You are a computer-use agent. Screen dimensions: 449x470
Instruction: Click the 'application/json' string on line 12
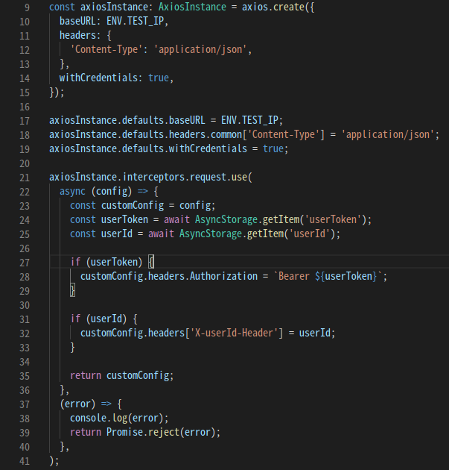pos(200,49)
